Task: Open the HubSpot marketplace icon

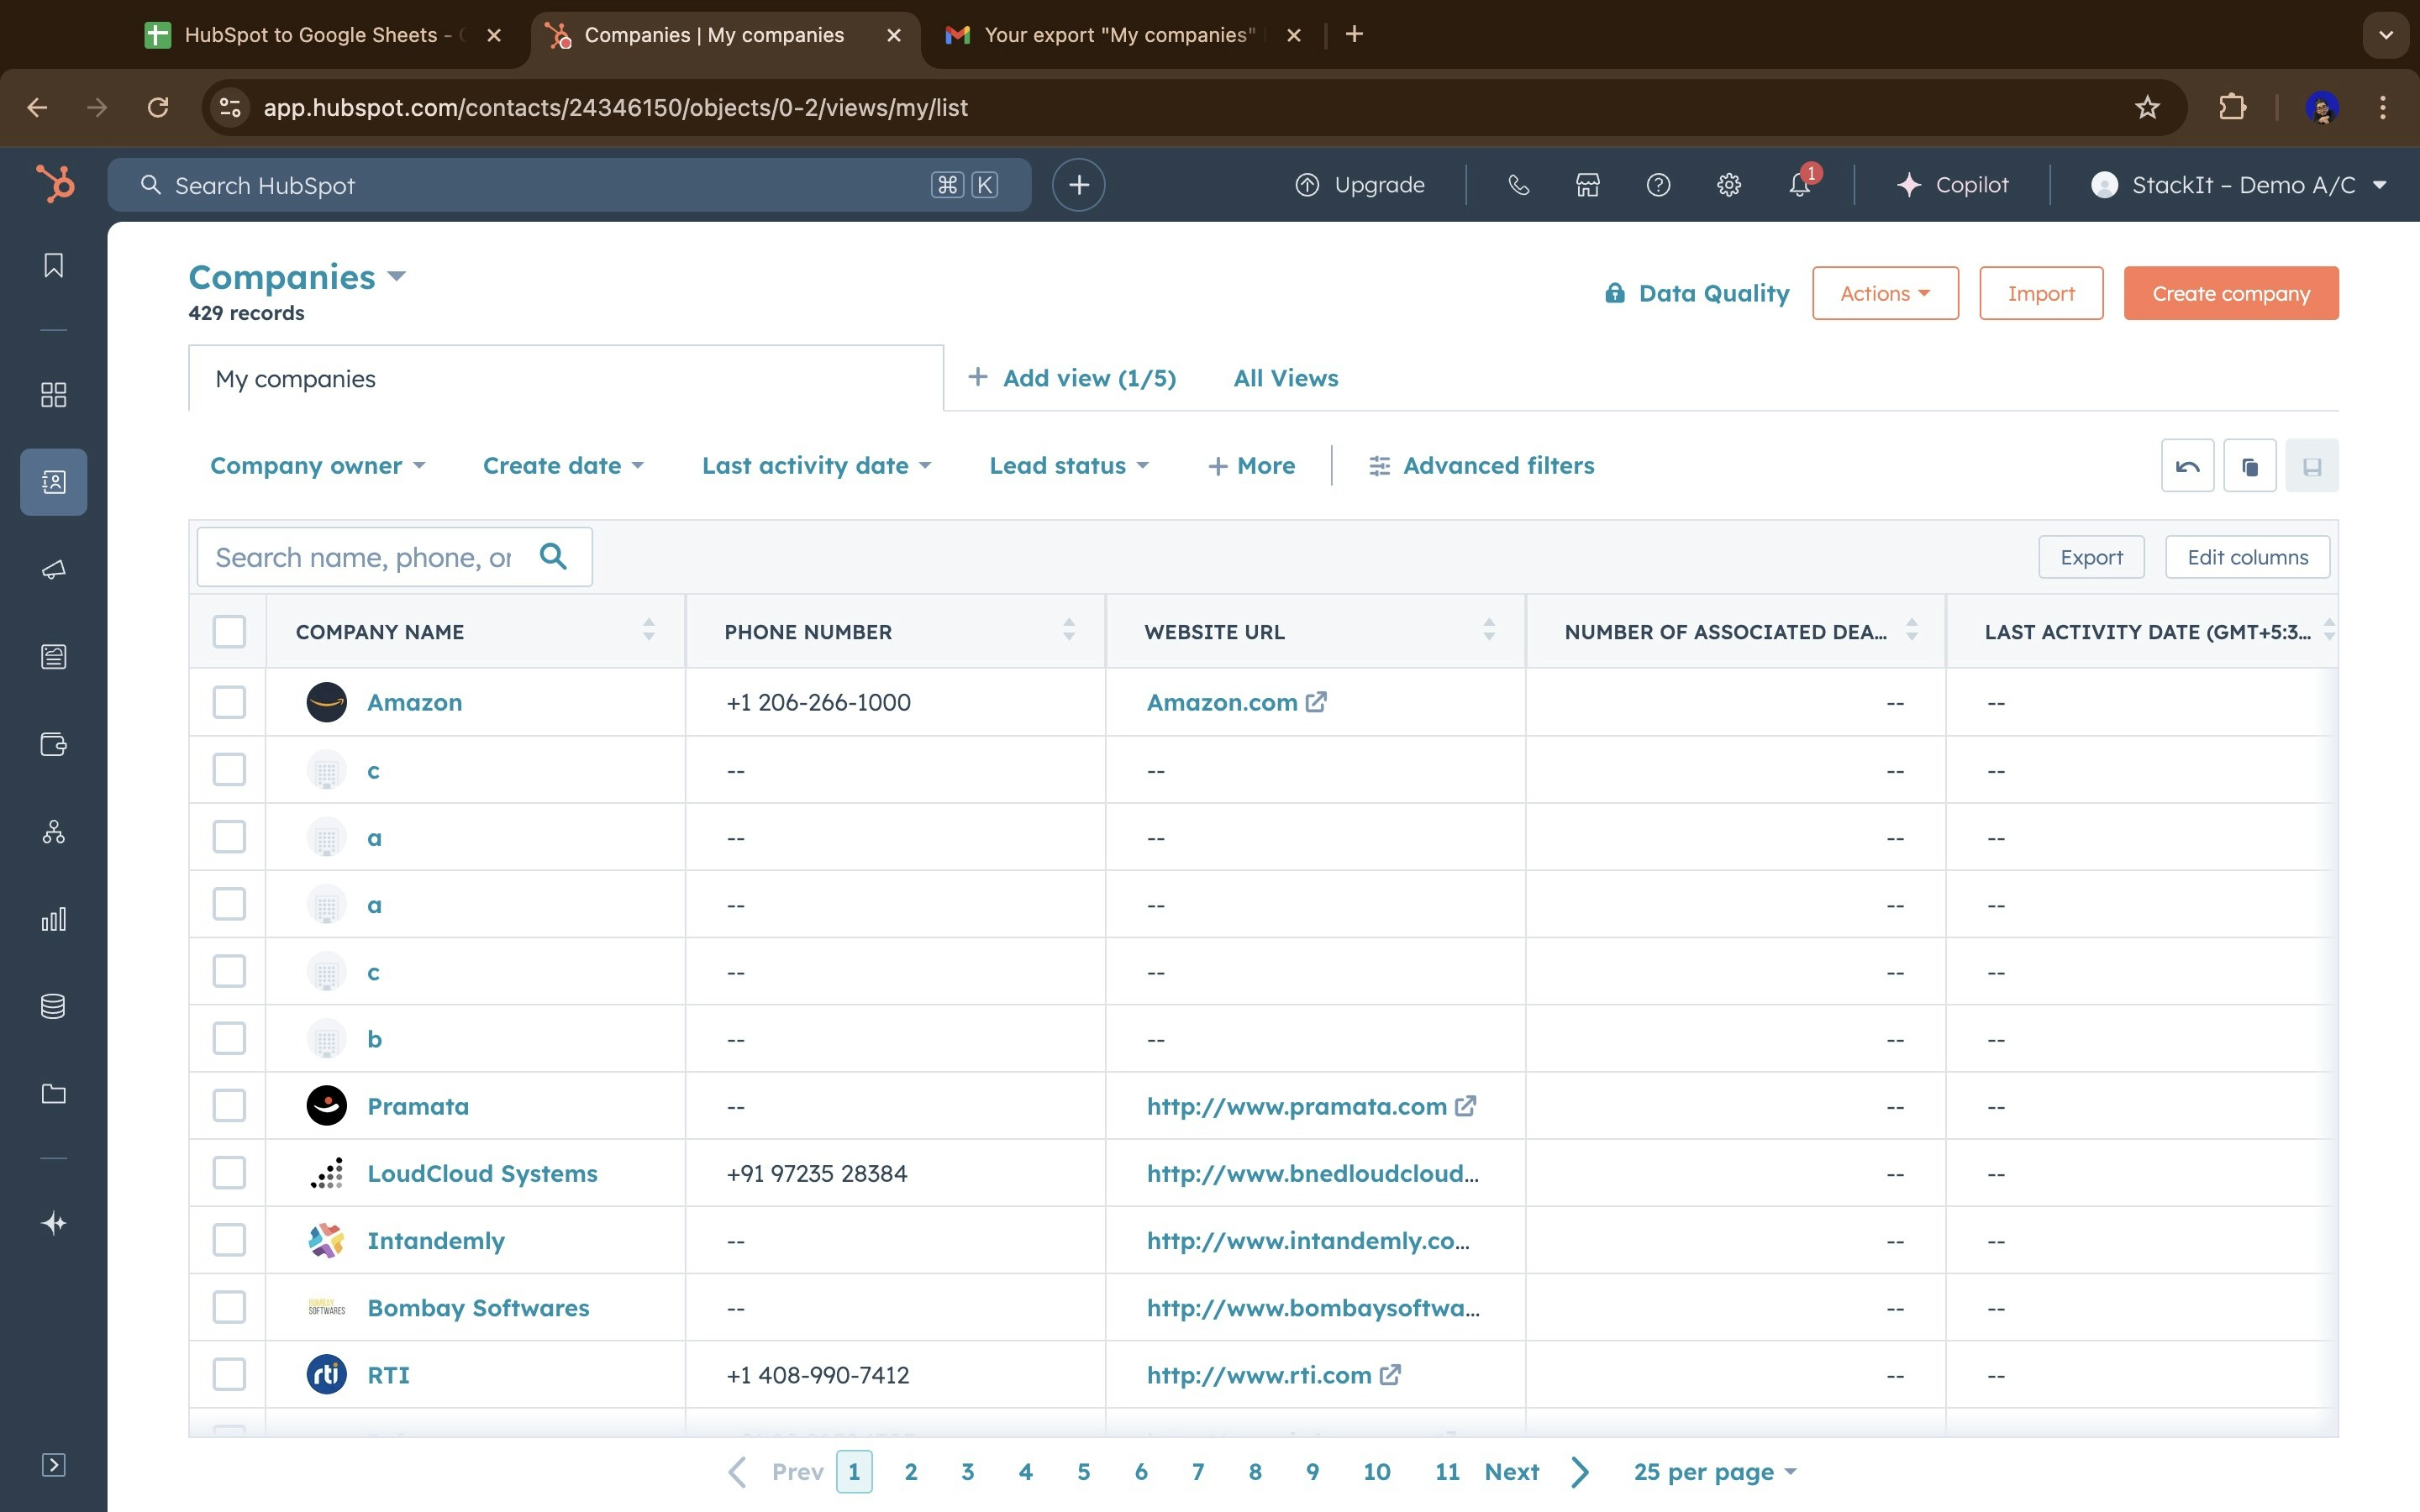Action: click(1587, 185)
